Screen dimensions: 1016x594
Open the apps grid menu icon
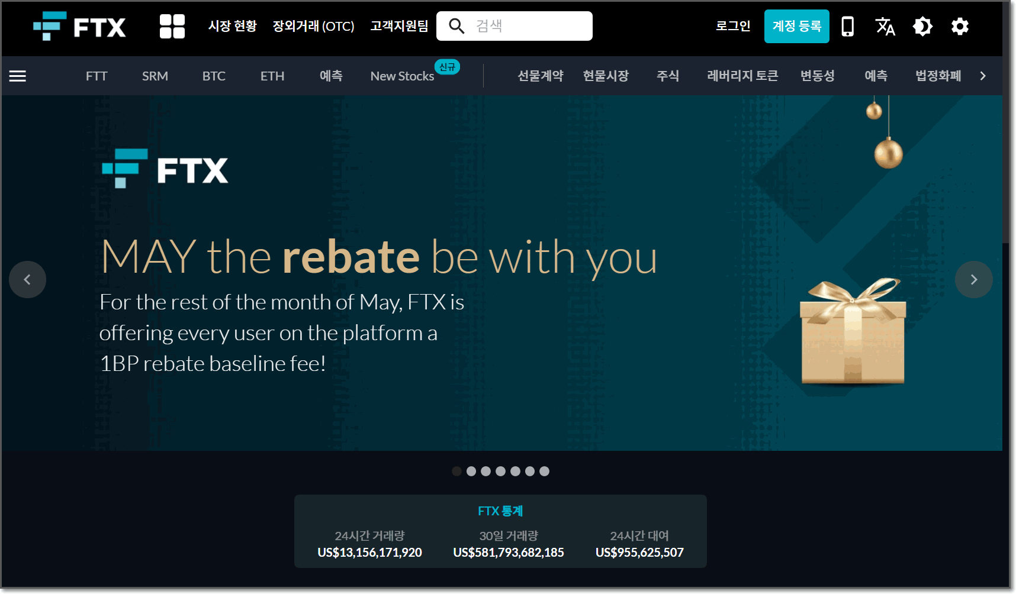coord(172,27)
